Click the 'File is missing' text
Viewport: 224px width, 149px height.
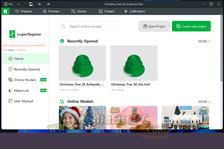(x=118, y=90)
